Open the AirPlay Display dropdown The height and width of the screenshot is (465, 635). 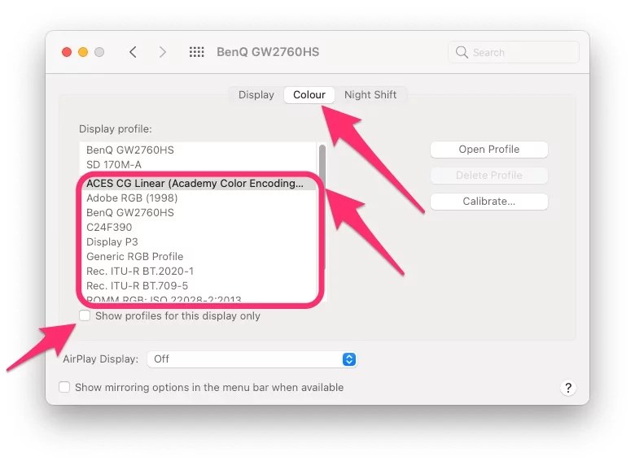(x=252, y=359)
